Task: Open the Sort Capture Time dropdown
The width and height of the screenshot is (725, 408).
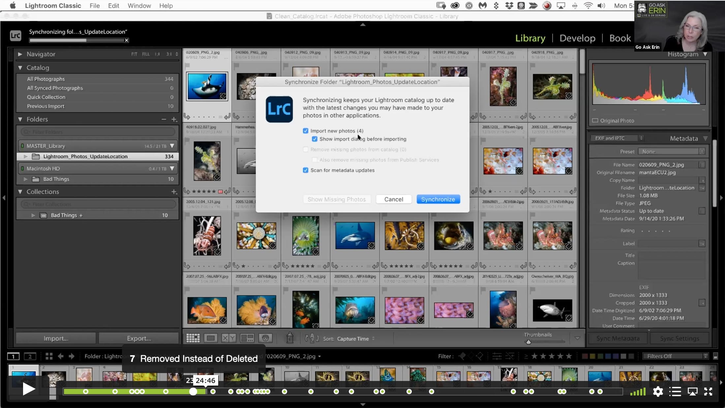Action: [x=356, y=339]
